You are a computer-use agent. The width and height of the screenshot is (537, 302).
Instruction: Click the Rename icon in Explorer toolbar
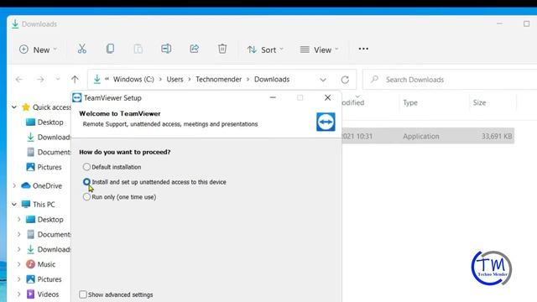point(166,49)
